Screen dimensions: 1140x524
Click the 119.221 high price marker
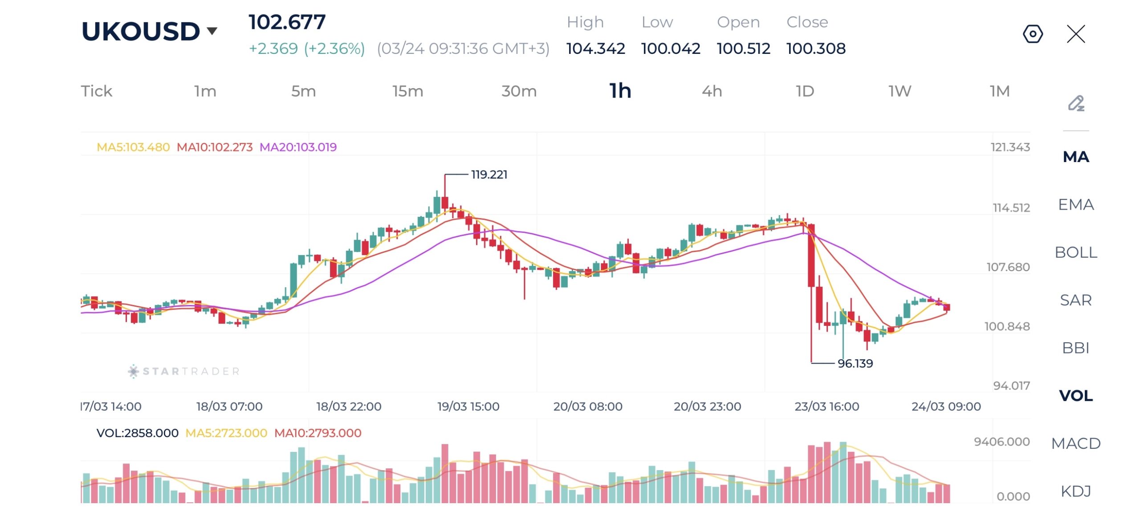pos(489,175)
